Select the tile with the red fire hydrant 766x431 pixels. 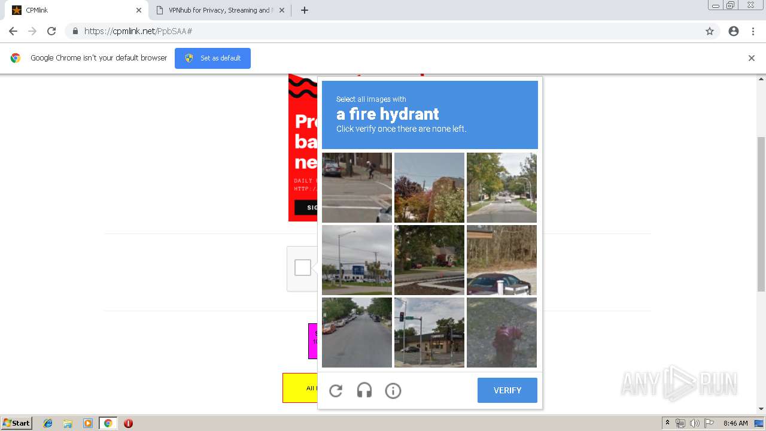tap(501, 332)
